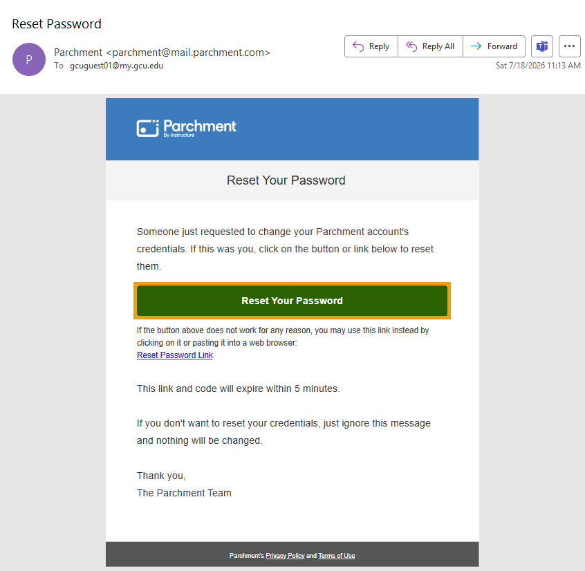The width and height of the screenshot is (585, 571).
Task: Click the Parchment logo in blue banner
Action: point(186,129)
